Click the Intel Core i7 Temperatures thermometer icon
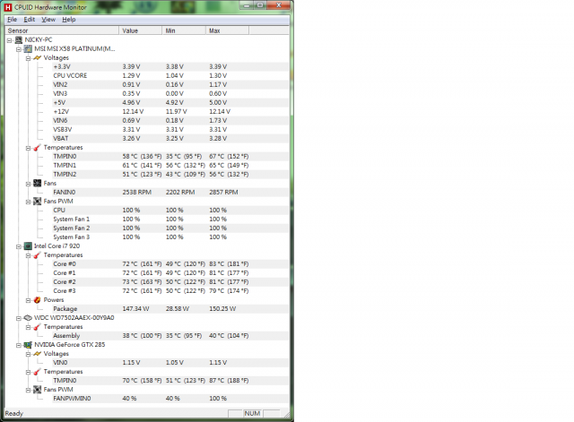 tap(37, 255)
